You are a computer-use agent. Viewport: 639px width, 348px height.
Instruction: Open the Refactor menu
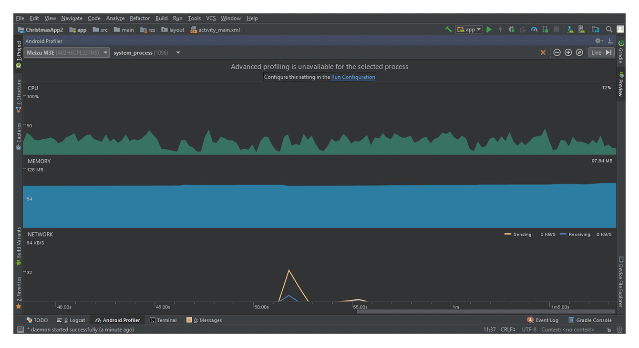(x=140, y=18)
